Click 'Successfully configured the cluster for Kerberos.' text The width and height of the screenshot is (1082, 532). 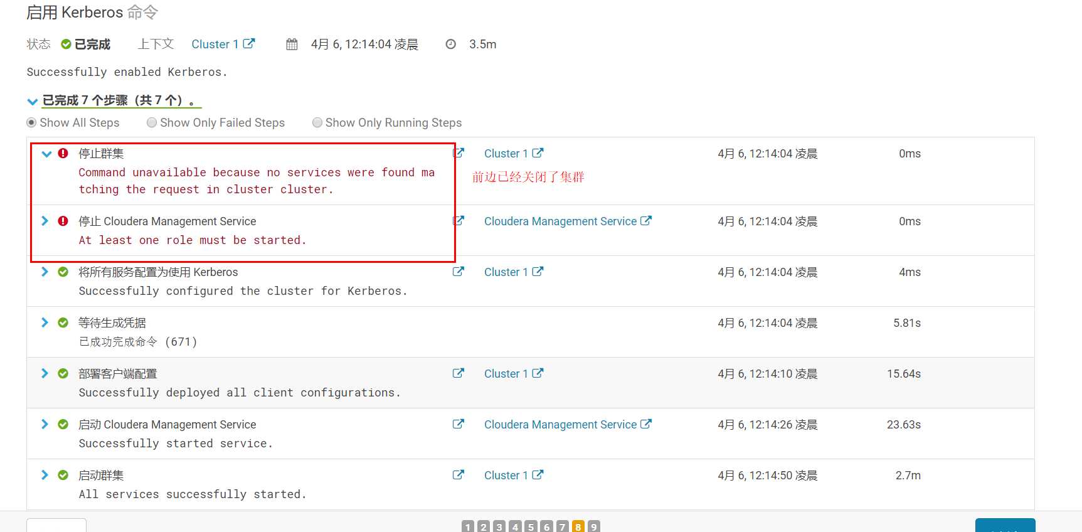[243, 291]
